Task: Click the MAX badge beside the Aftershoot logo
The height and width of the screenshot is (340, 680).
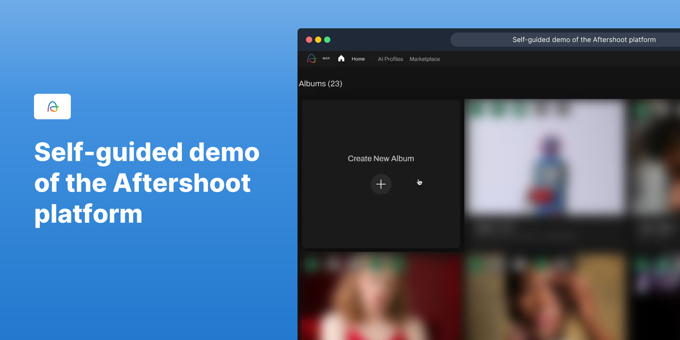Action: (326, 58)
